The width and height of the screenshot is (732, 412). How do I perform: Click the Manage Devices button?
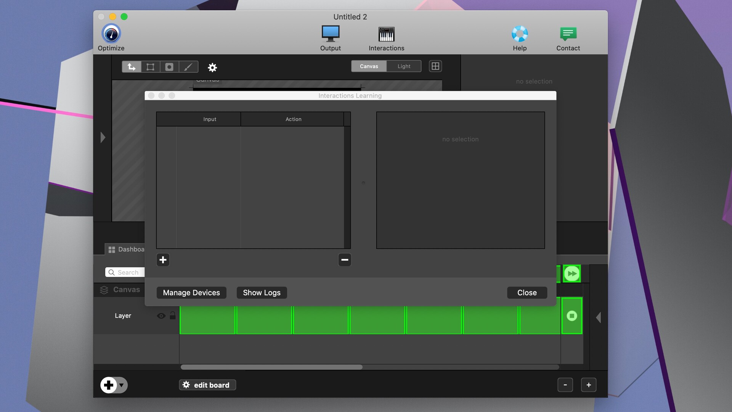191,293
